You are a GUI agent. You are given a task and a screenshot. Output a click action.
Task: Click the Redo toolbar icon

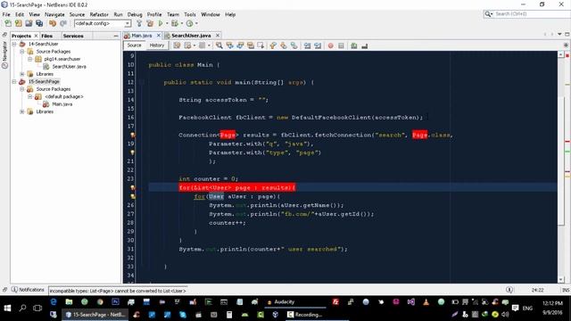pos(63,23)
